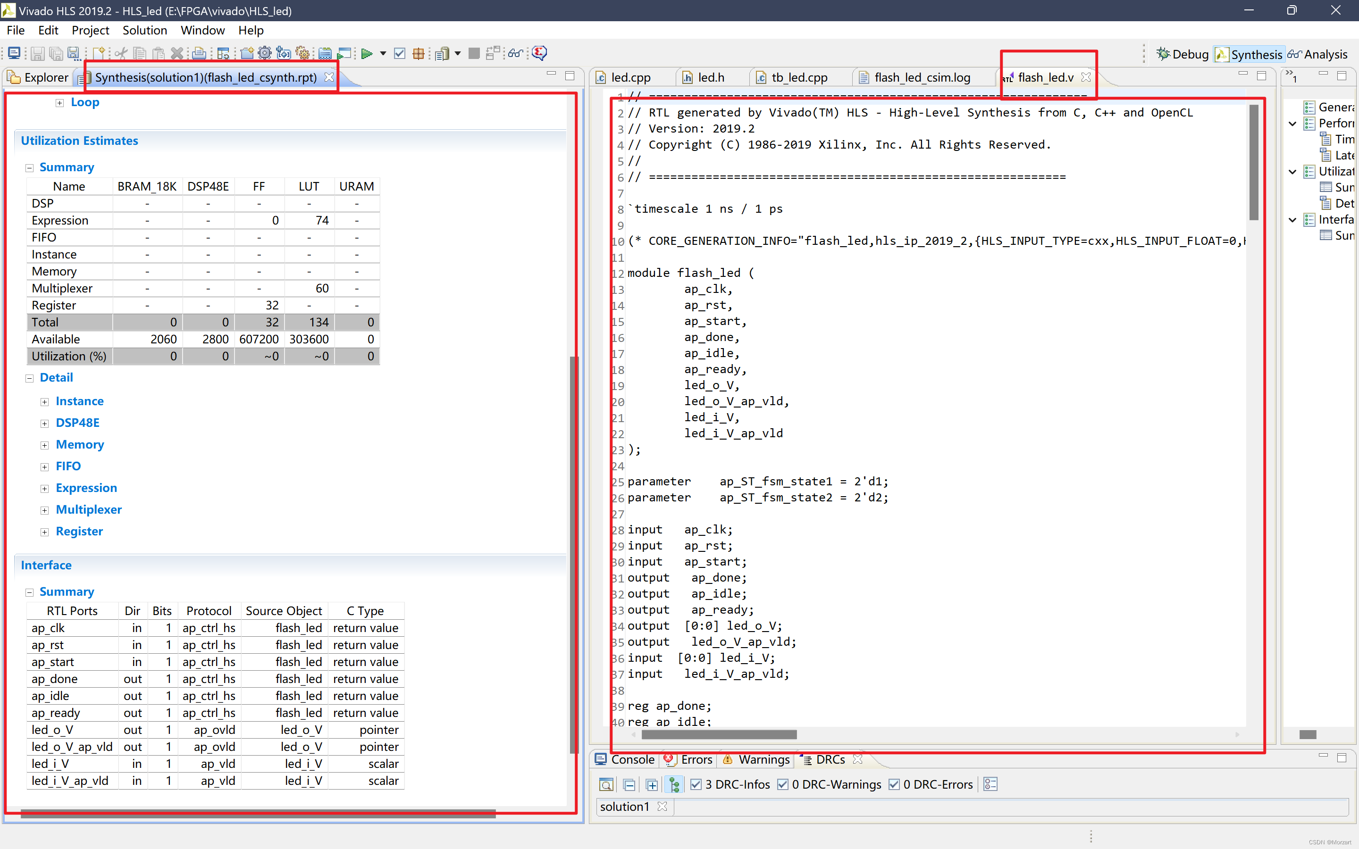
Task: Click the Paste clipboard icon
Action: (159, 53)
